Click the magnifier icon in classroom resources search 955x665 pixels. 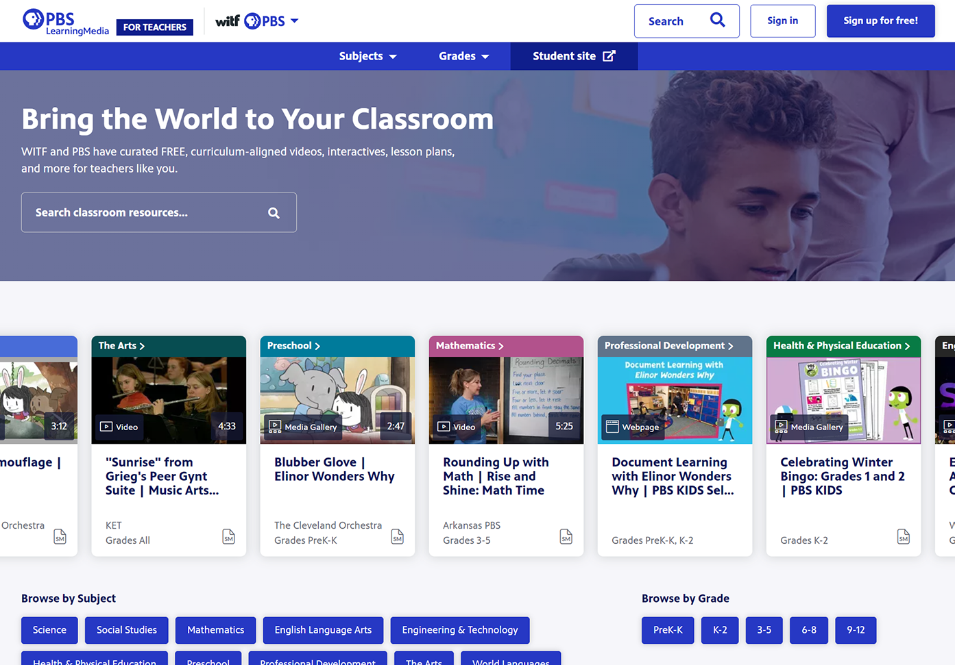click(x=274, y=213)
